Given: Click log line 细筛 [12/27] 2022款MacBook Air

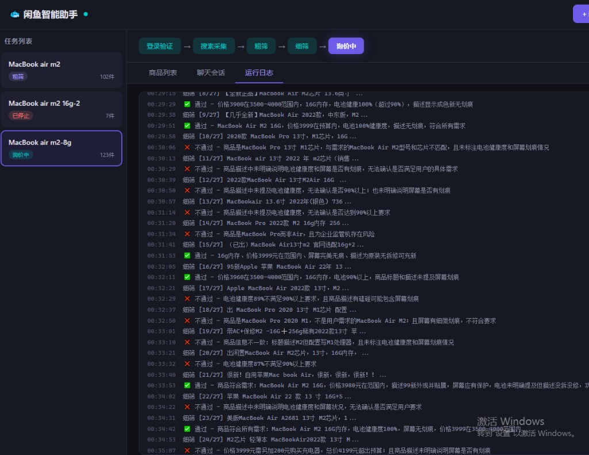Looking at the screenshot, I should (265, 180).
